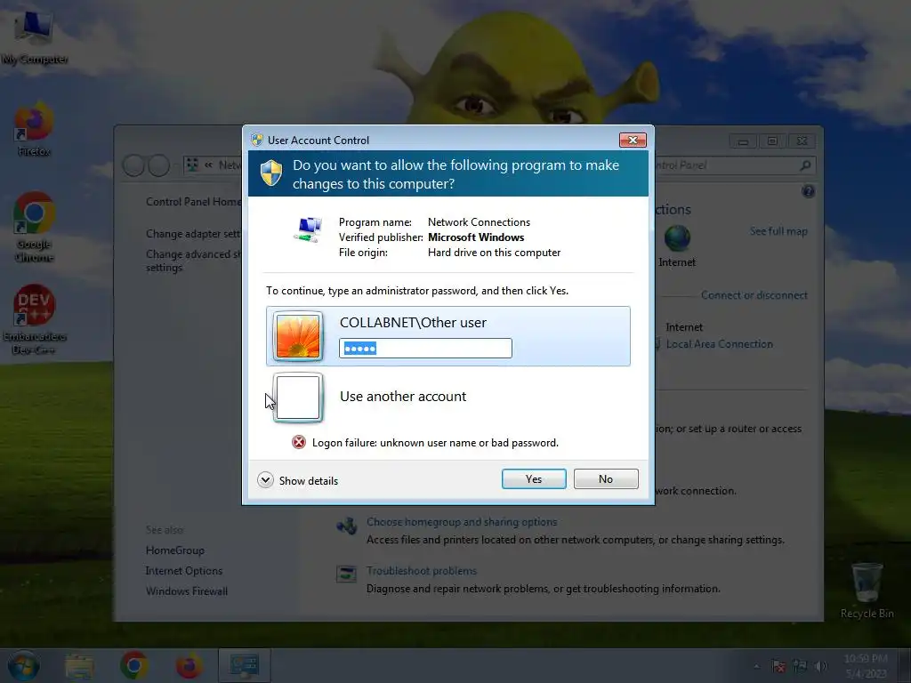This screenshot has height=683, width=911.
Task: Click the homegroup sharing options icon
Action: [x=347, y=526]
